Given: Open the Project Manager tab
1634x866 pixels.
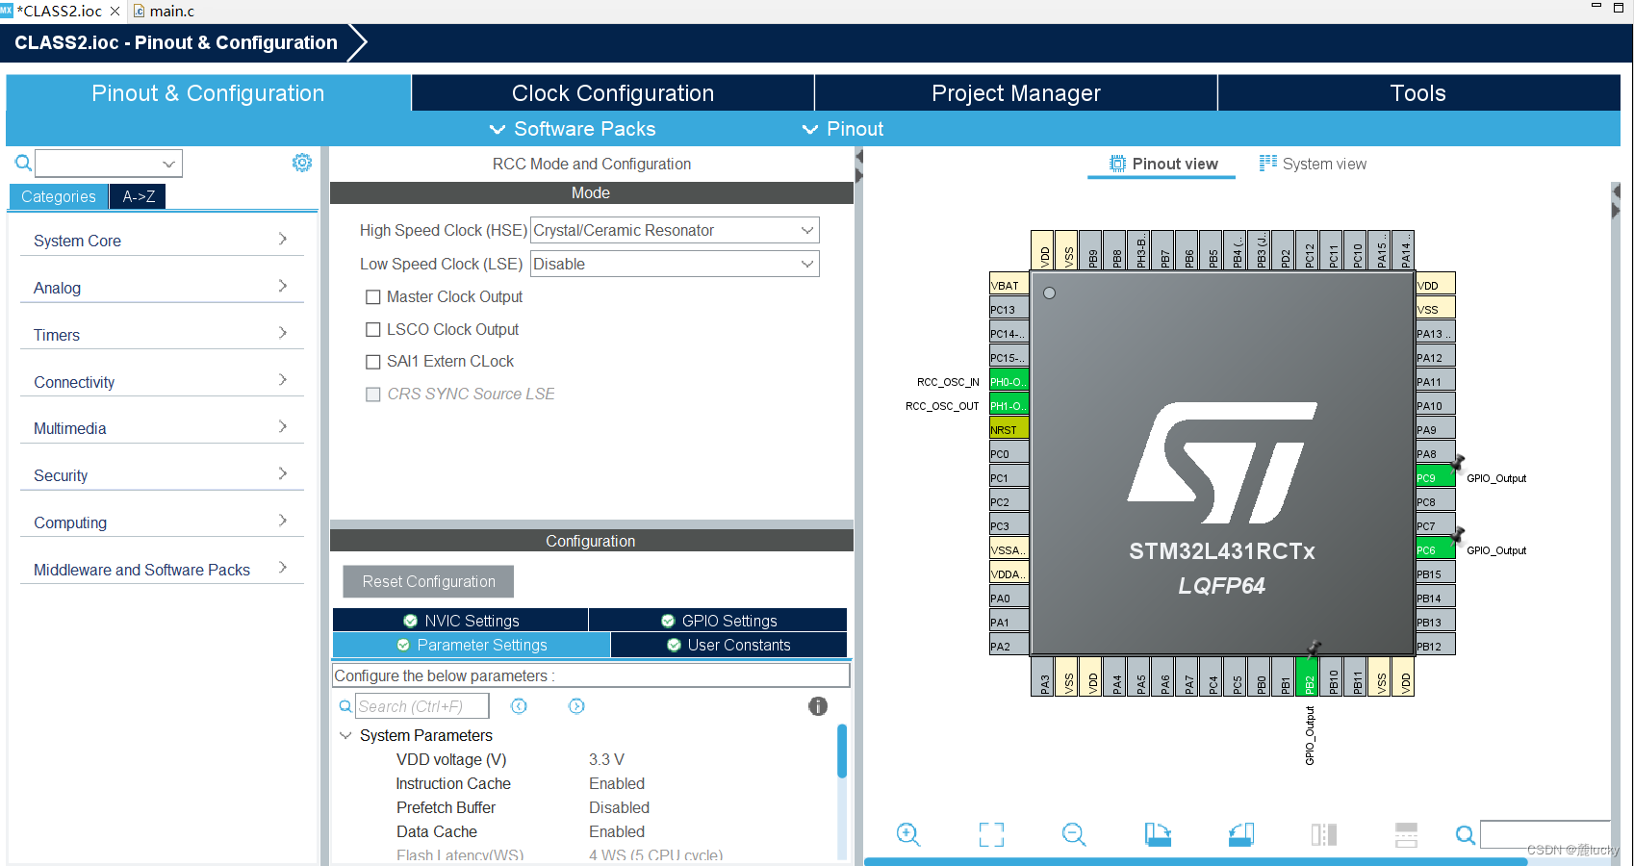Looking at the screenshot, I should coord(1015,92).
